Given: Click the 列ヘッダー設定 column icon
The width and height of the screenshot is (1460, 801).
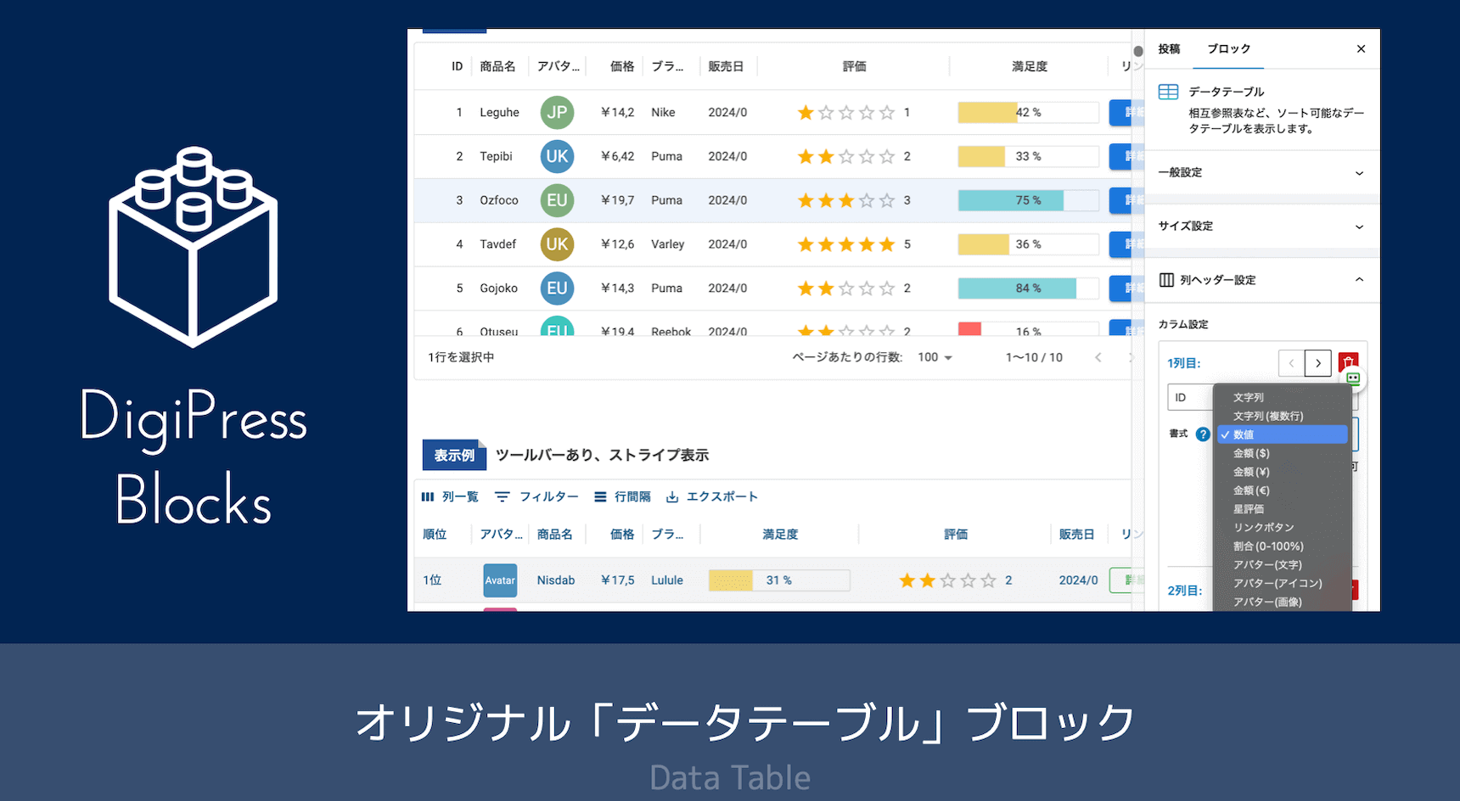Looking at the screenshot, I should tap(1167, 280).
